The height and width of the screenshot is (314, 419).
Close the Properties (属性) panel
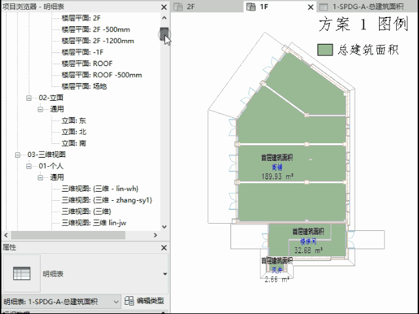[x=163, y=248]
